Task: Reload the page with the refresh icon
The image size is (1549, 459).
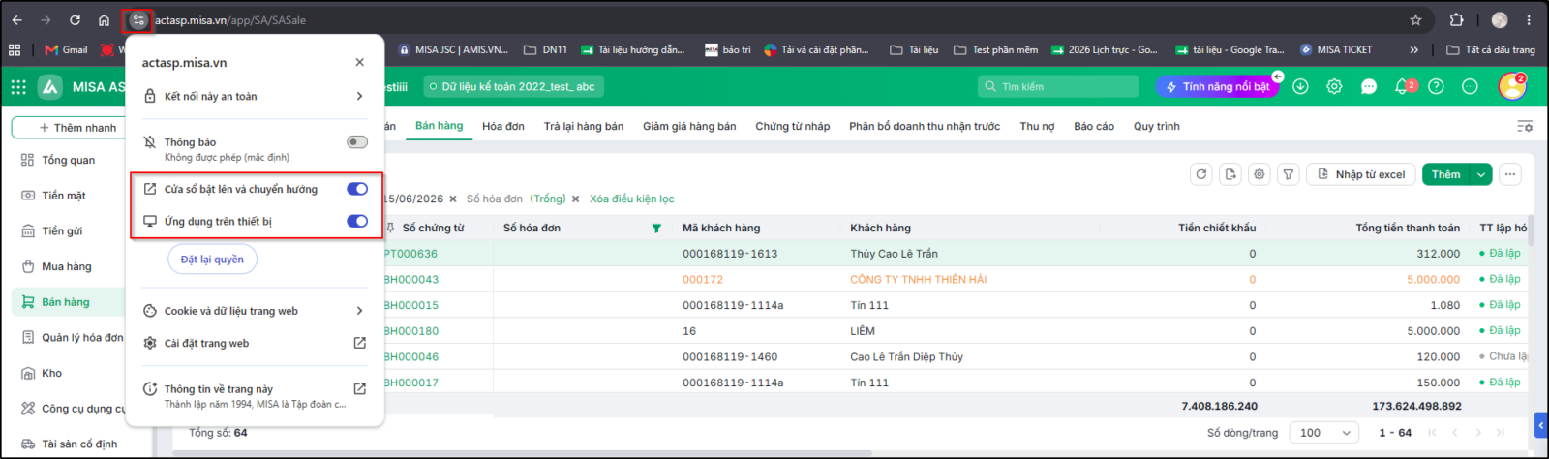Action: [x=75, y=19]
